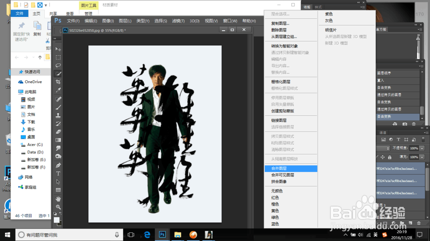
Task: Click the Cortana search box on taskbar
Action: [69, 235]
